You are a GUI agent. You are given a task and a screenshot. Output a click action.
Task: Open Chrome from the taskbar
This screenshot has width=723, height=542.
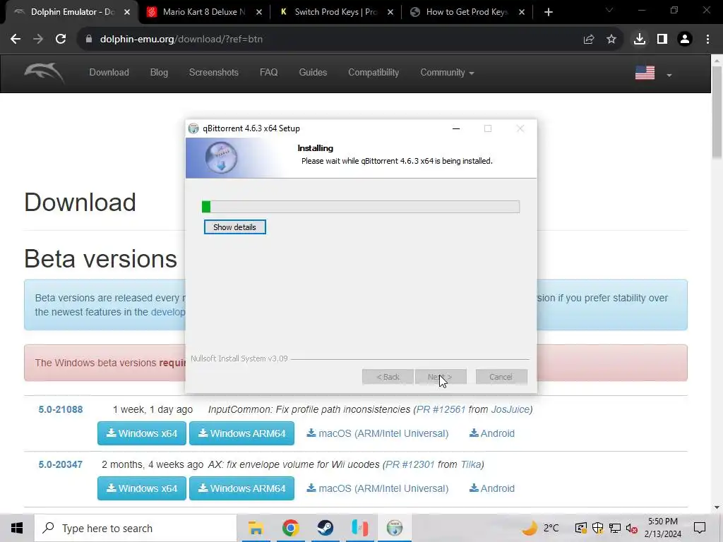tap(290, 528)
